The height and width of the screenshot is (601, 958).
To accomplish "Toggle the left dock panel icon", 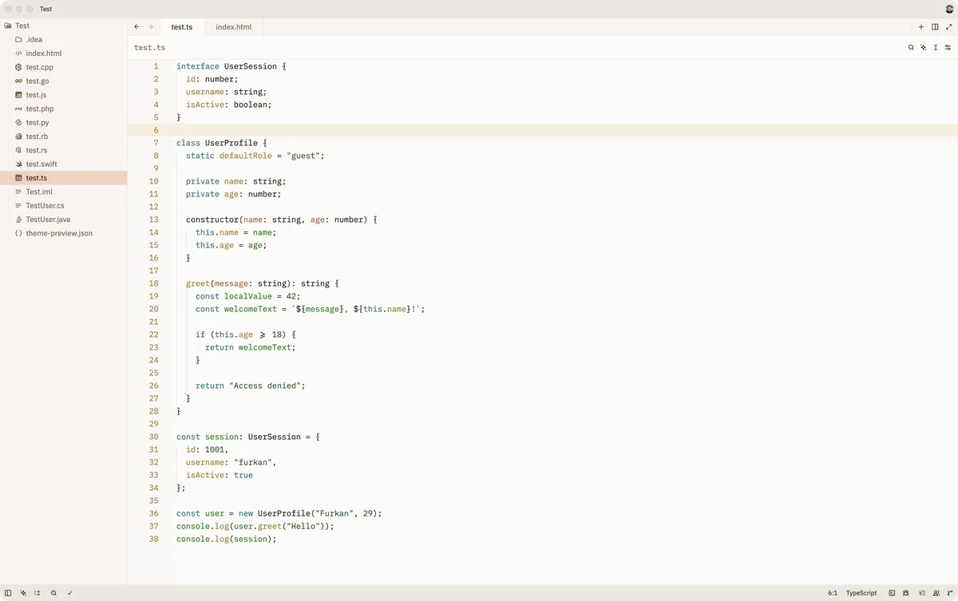I will (8, 593).
